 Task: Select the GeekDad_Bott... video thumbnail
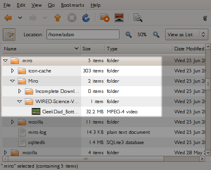pyautogui.click(x=36, y=111)
